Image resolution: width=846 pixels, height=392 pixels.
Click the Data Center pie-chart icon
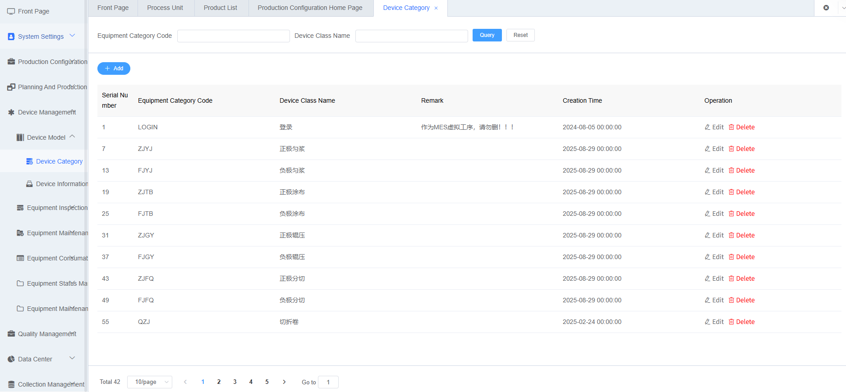(11, 359)
